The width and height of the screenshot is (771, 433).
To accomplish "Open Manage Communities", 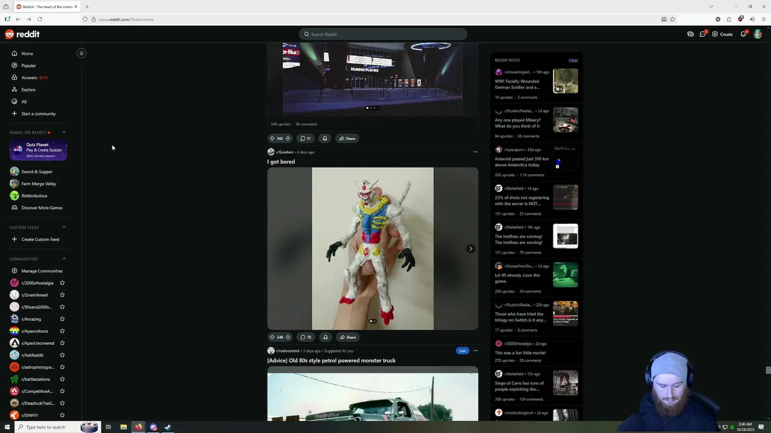I will [41, 271].
